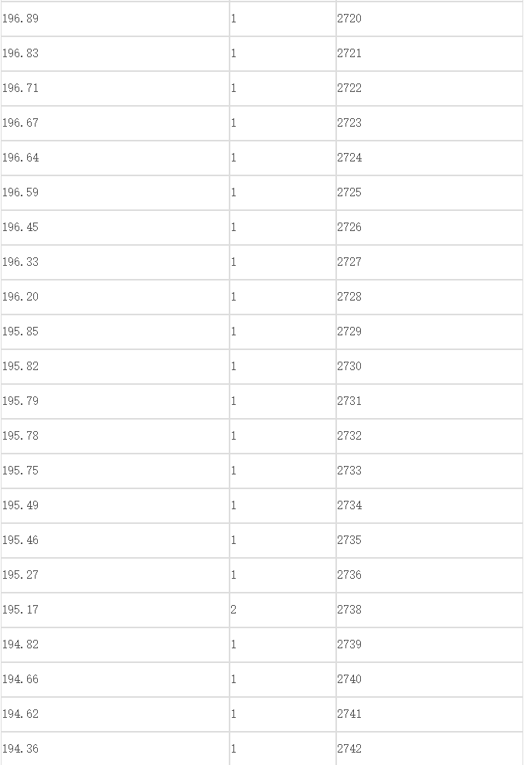
Task: Select the cell showing score 196.89
Action: (115, 19)
